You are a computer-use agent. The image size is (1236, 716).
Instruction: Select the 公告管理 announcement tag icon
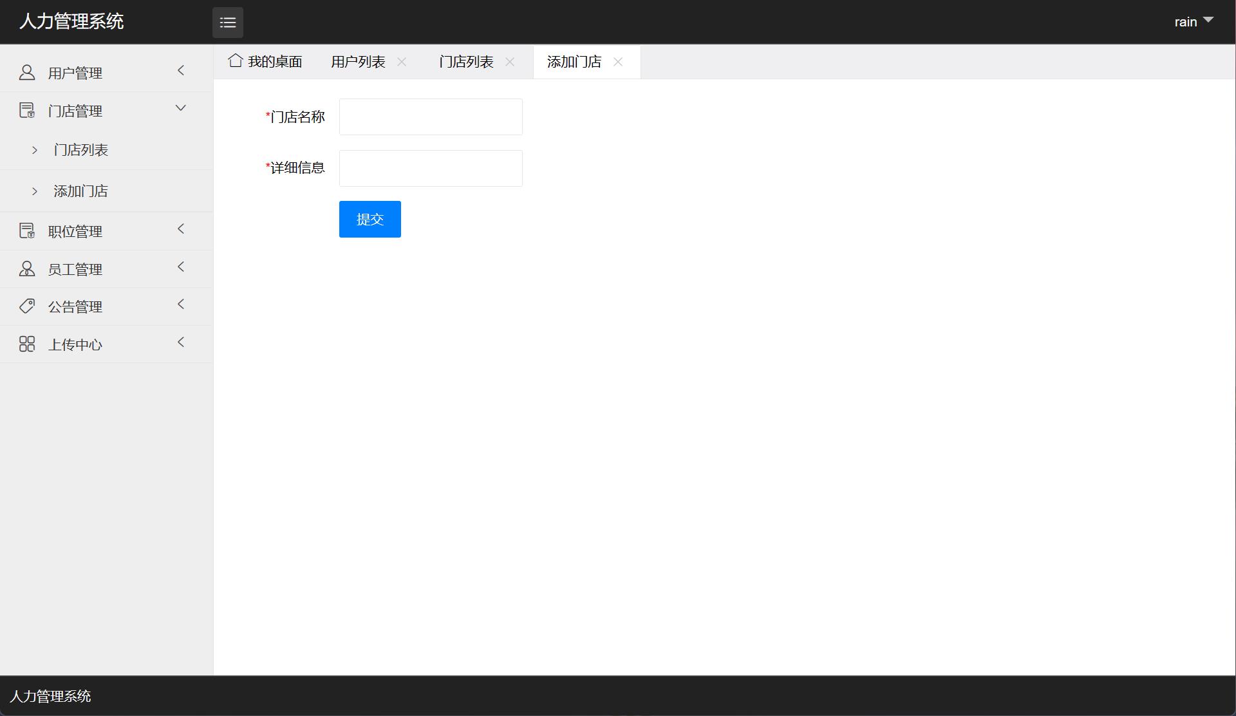click(26, 306)
